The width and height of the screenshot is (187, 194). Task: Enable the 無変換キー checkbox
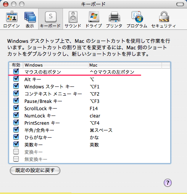coord(16,159)
